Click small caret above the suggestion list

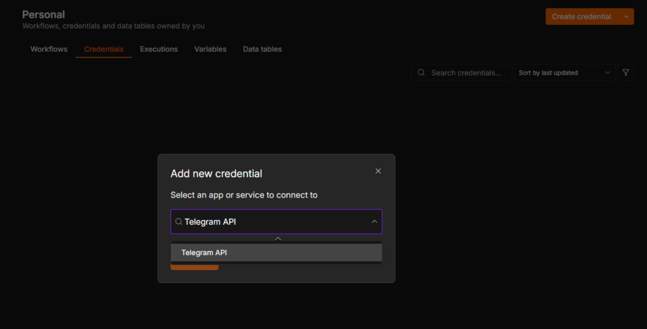coord(278,239)
